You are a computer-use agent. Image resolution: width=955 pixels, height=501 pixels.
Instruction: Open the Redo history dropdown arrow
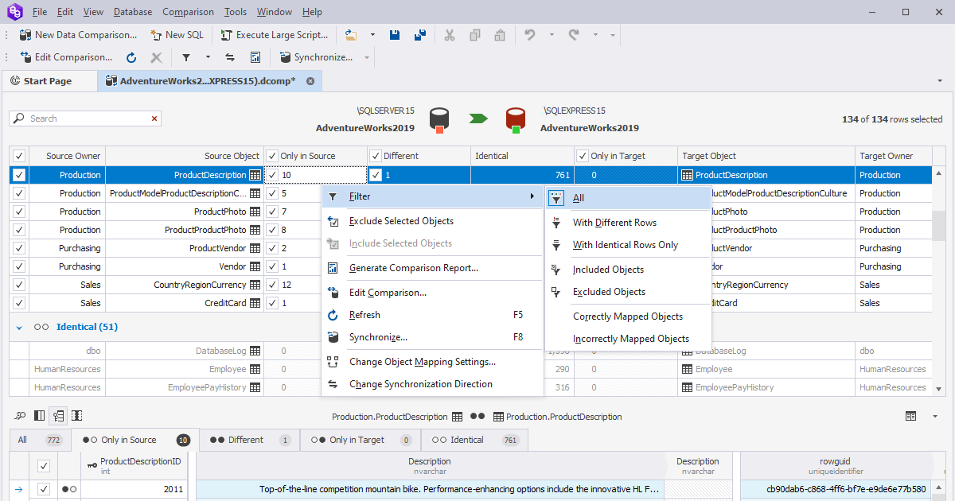[x=595, y=35]
